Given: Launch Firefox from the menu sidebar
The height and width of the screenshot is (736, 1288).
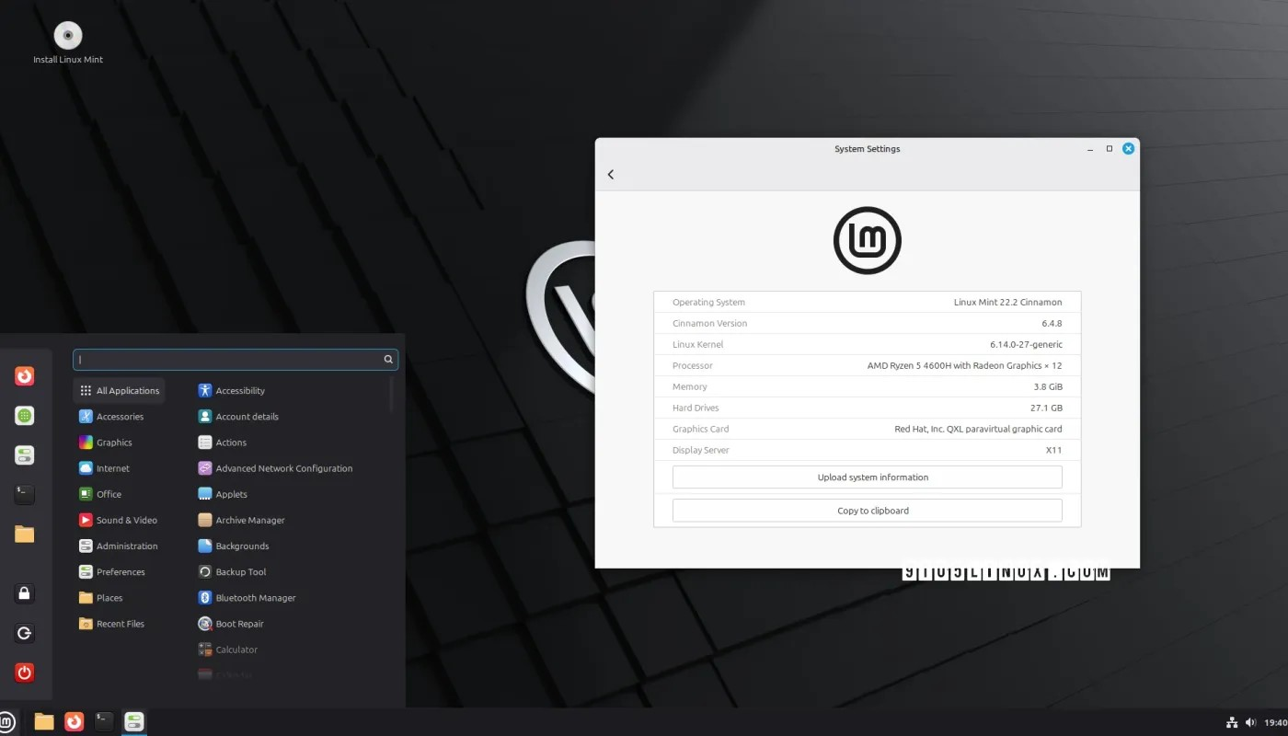Looking at the screenshot, I should tap(23, 375).
